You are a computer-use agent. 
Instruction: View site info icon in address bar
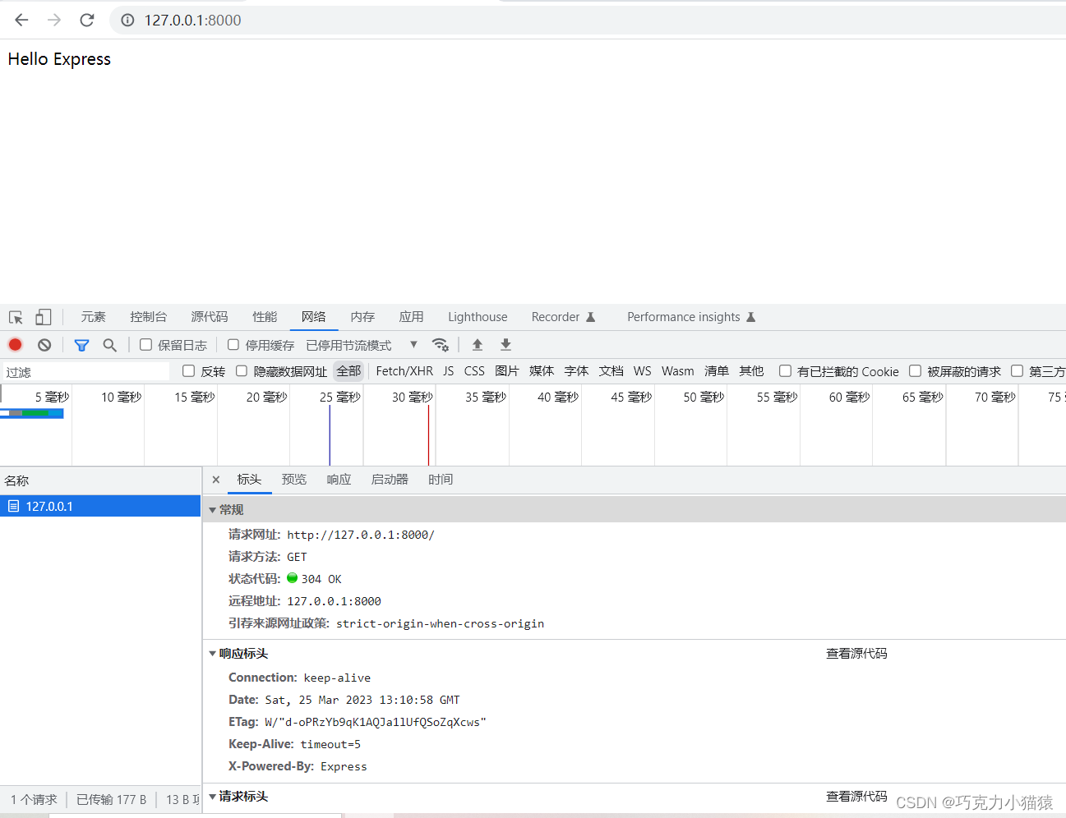click(x=127, y=20)
